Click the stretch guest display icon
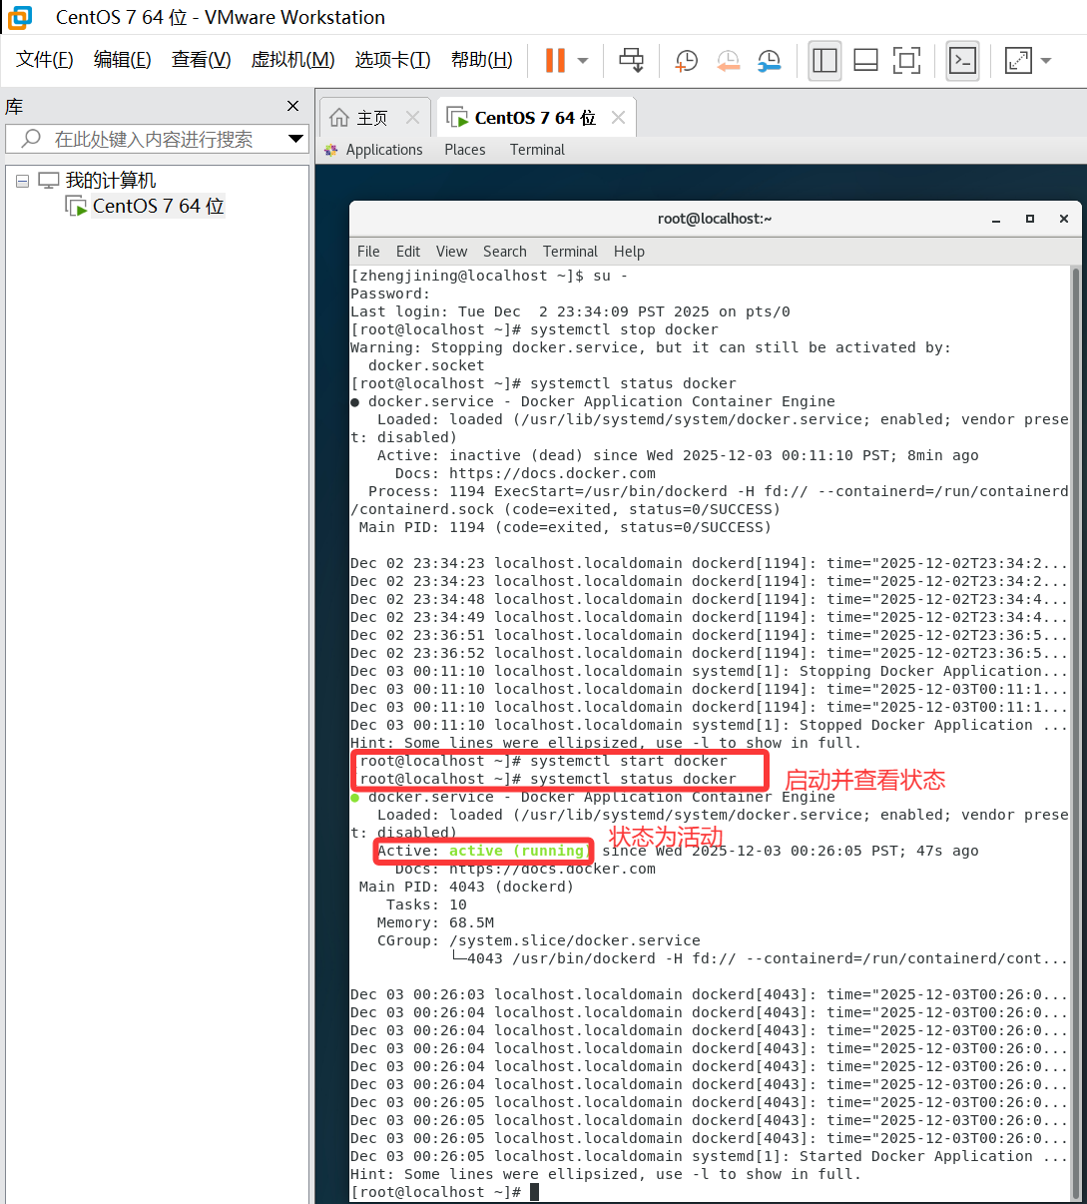Image resolution: width=1087 pixels, height=1204 pixels. (x=1017, y=60)
